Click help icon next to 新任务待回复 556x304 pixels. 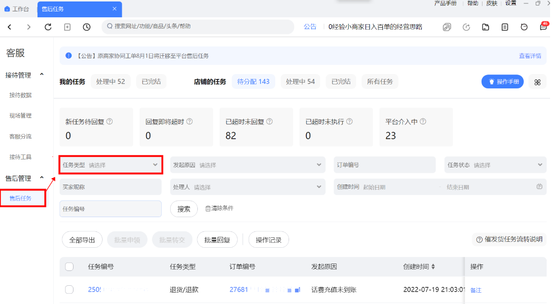[x=110, y=121]
